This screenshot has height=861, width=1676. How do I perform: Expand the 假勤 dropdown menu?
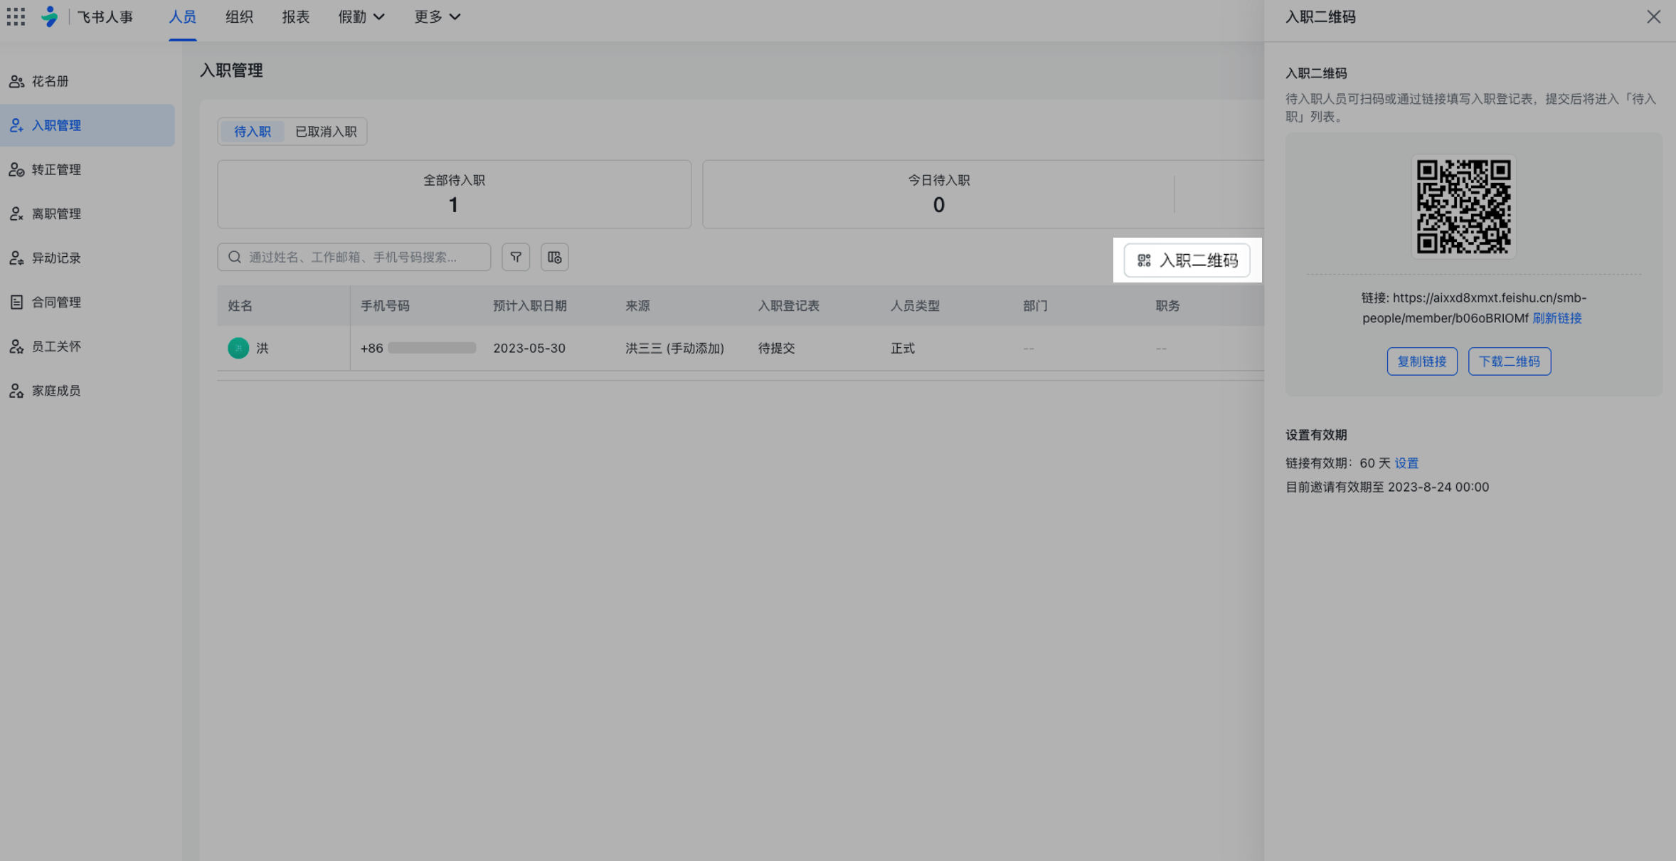click(x=361, y=16)
